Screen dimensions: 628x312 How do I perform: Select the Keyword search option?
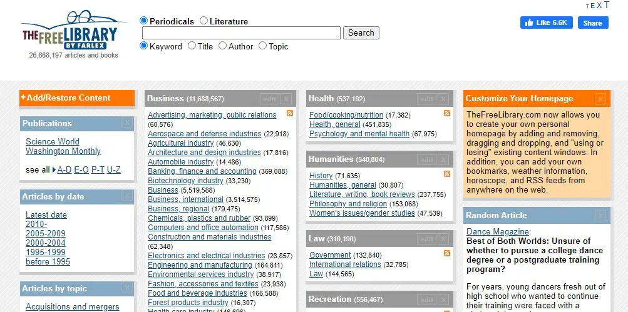pyautogui.click(x=143, y=46)
